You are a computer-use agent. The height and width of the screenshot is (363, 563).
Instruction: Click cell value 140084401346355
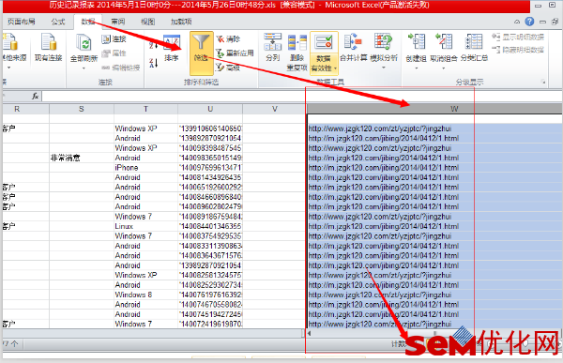tap(210, 226)
